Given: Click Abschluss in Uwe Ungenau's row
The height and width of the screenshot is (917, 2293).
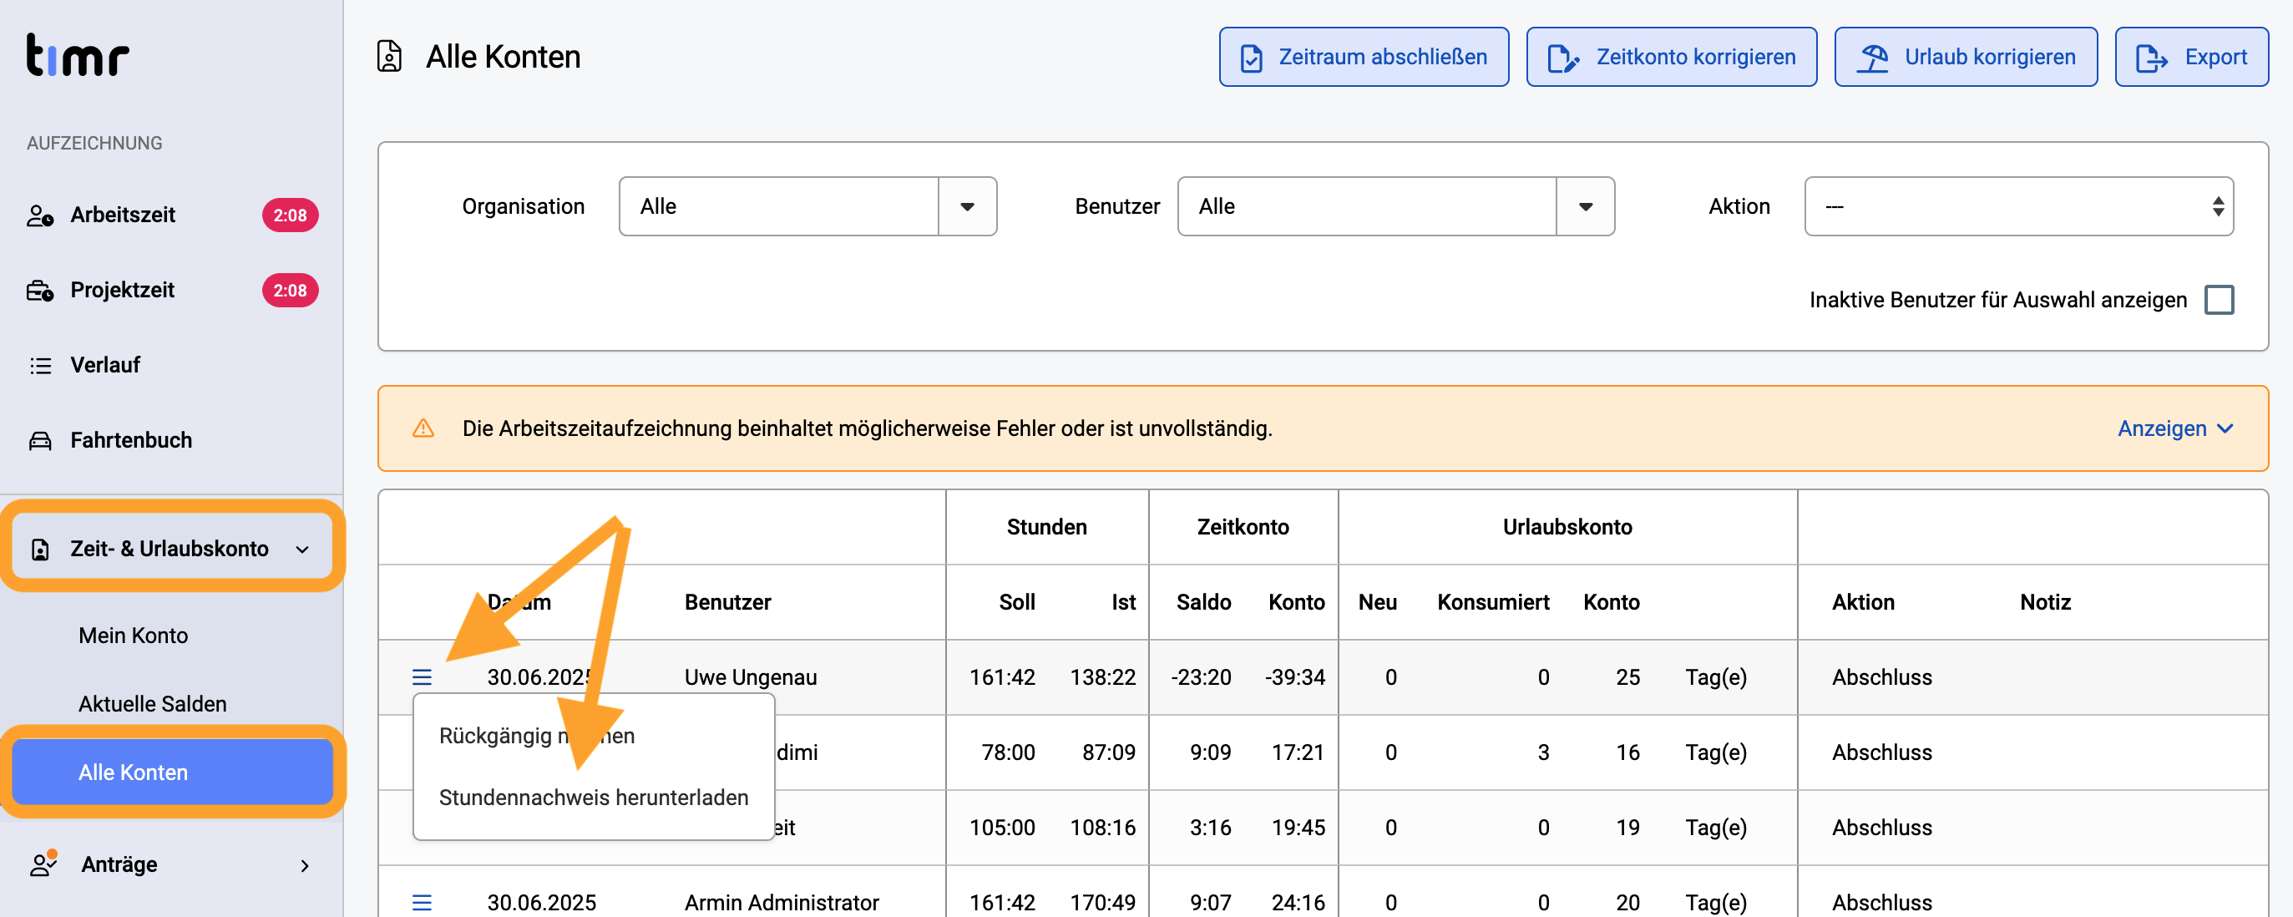Looking at the screenshot, I should coord(1882,677).
